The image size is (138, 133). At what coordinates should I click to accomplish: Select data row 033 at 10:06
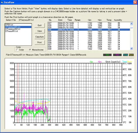(89, 36)
